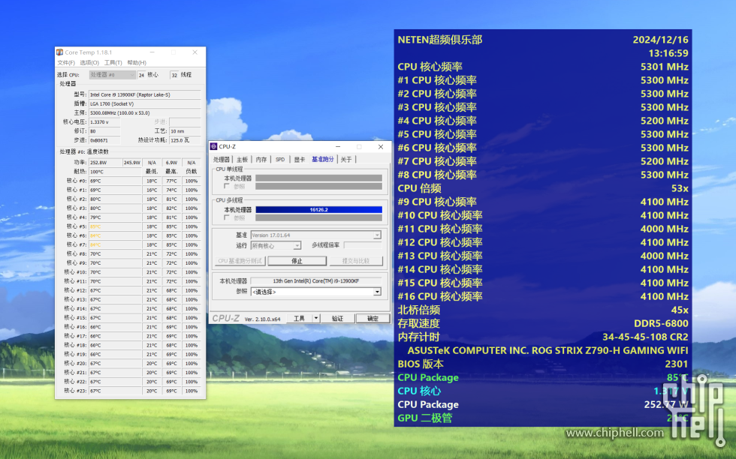Select the 基准跑分 tab in CPU-Z
The width and height of the screenshot is (736, 459).
(x=322, y=160)
